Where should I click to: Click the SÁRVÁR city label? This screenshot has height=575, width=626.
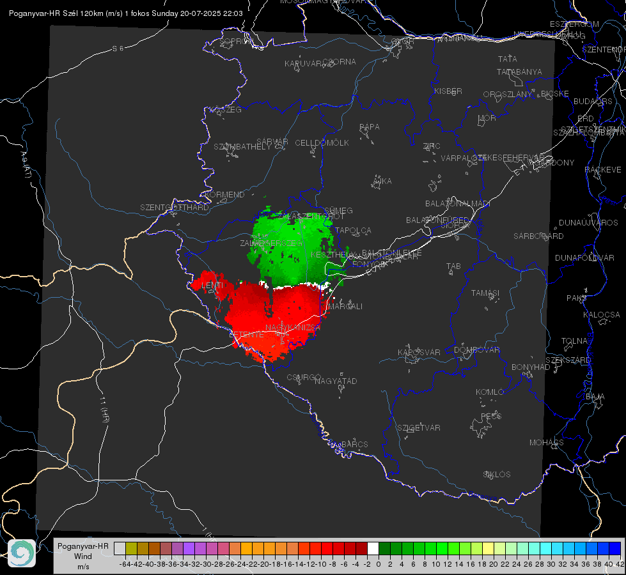[x=272, y=142]
